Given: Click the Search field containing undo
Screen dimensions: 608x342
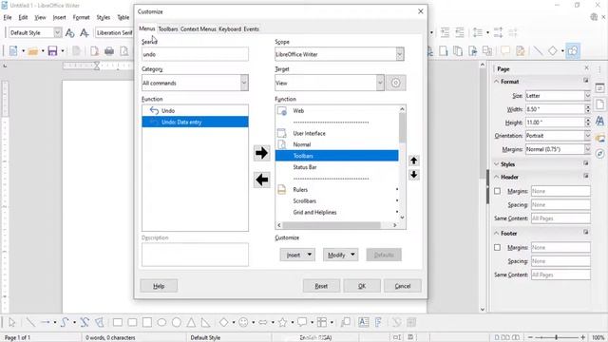Looking at the screenshot, I should tap(195, 54).
